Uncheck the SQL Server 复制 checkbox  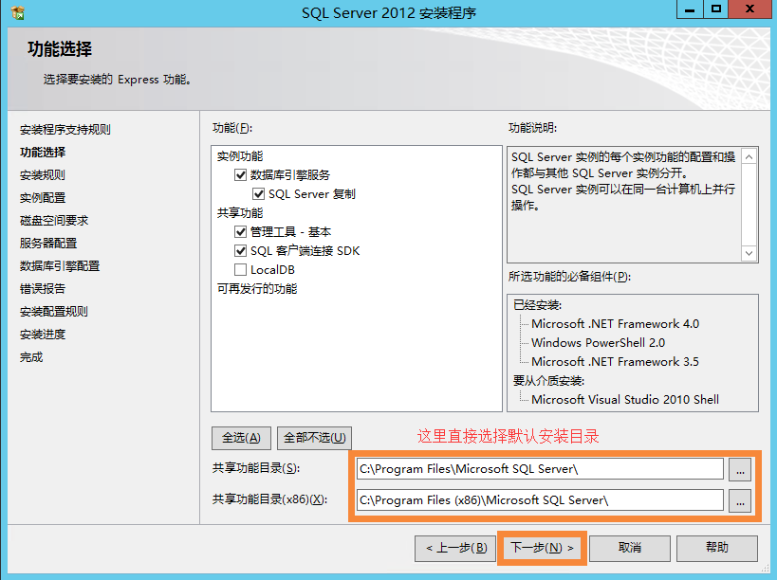coord(258,193)
